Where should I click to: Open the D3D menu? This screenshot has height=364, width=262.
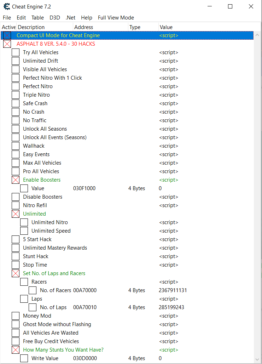click(x=55, y=18)
